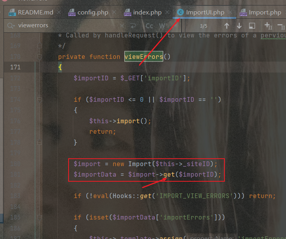Collapse comment block at line 169

(39, 46)
